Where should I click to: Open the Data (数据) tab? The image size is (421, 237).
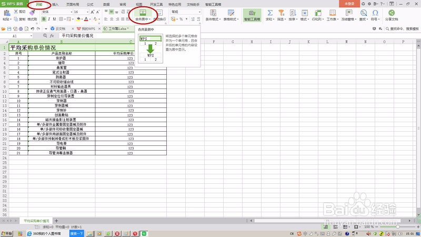coord(106,4)
